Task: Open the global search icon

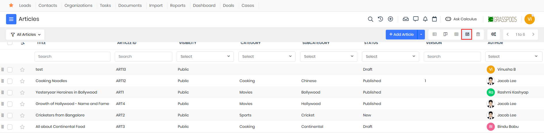Action: pos(371,19)
